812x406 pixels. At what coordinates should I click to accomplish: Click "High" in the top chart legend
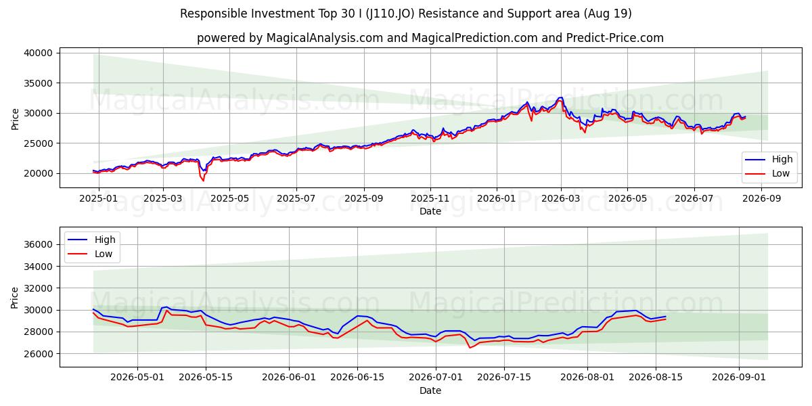tap(782, 160)
